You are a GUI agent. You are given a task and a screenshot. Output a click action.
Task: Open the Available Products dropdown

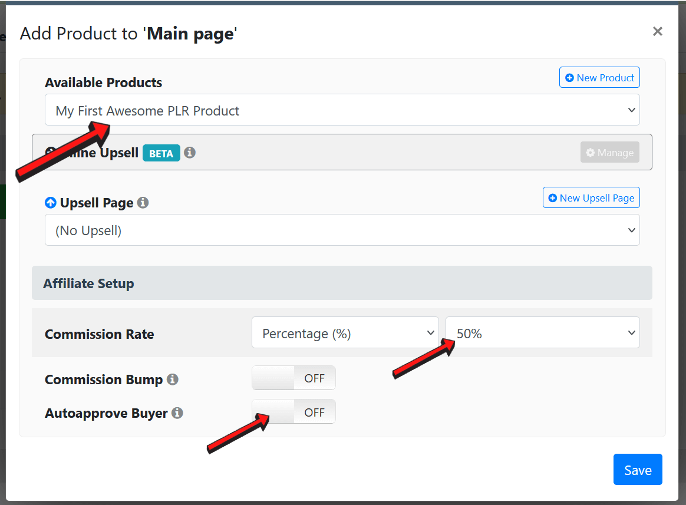[342, 110]
